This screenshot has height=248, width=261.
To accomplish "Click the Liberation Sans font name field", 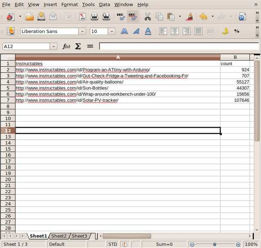I will [49, 31].
